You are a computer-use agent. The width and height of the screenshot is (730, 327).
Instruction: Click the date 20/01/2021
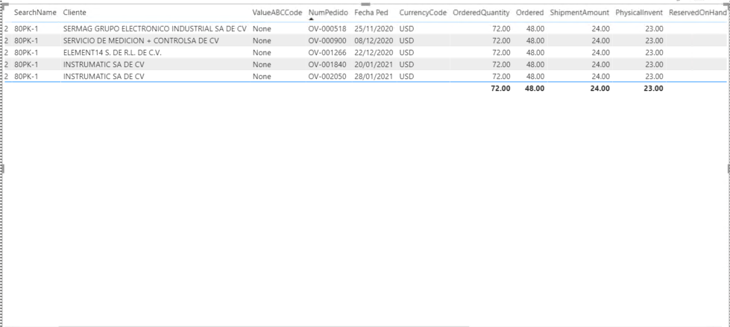click(374, 65)
